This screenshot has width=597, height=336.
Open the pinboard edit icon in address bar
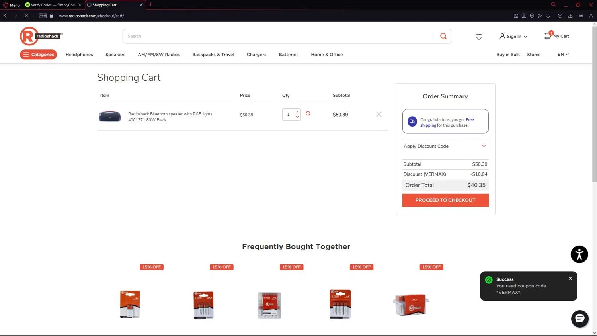tap(516, 16)
